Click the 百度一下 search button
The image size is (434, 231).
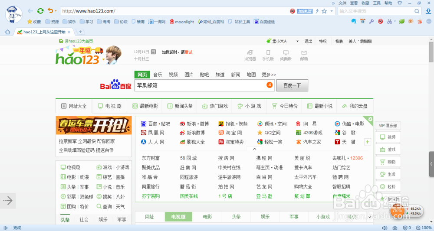click(292, 85)
